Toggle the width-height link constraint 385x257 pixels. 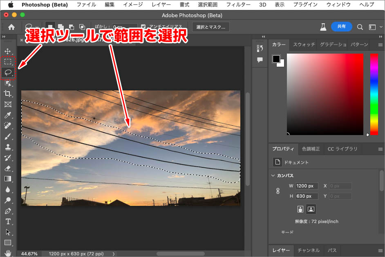(278, 191)
